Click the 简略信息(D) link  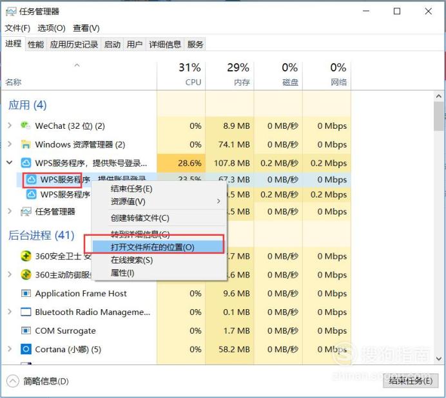pyautogui.click(x=46, y=381)
